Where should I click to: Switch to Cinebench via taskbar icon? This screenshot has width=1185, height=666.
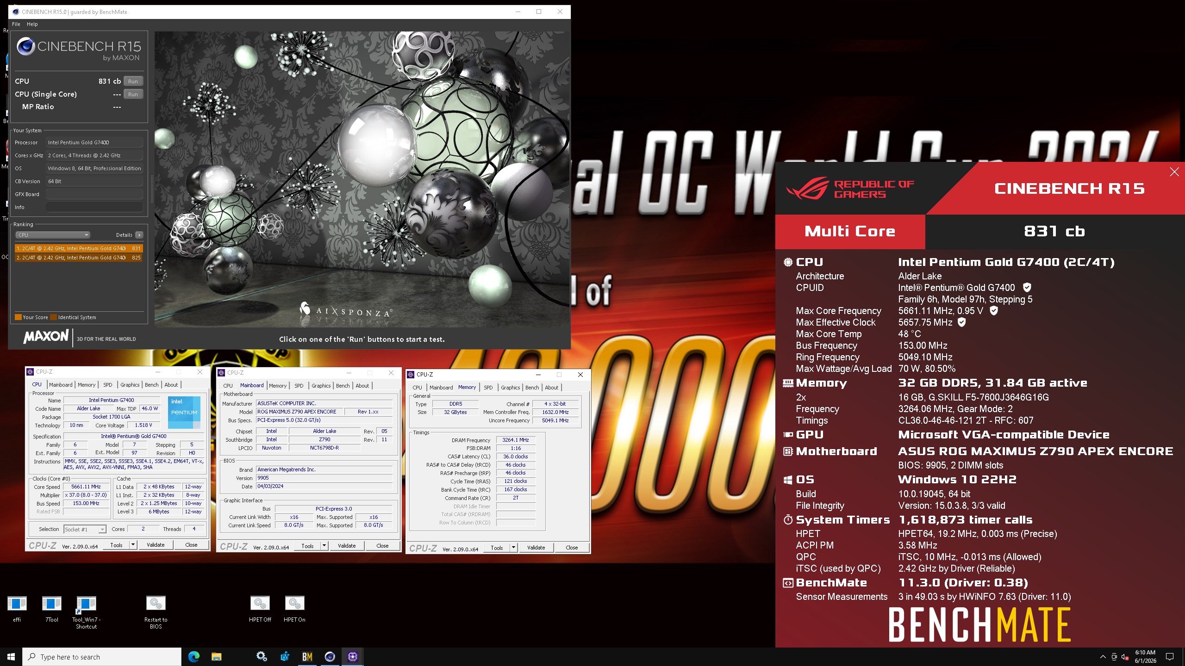[x=330, y=657]
